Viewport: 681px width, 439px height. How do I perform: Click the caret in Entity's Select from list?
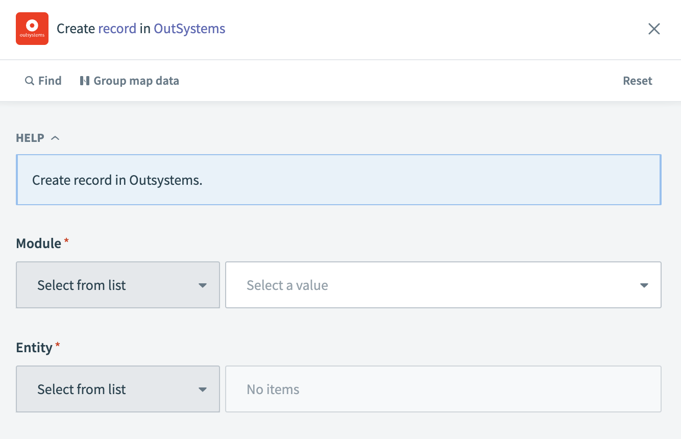tap(203, 389)
